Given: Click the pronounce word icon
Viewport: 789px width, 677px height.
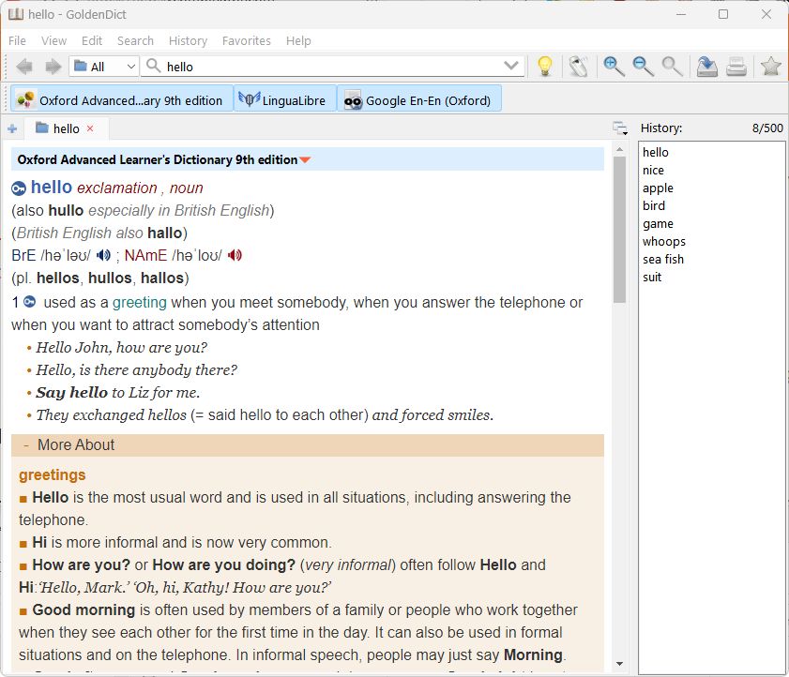Looking at the screenshot, I should tap(579, 67).
